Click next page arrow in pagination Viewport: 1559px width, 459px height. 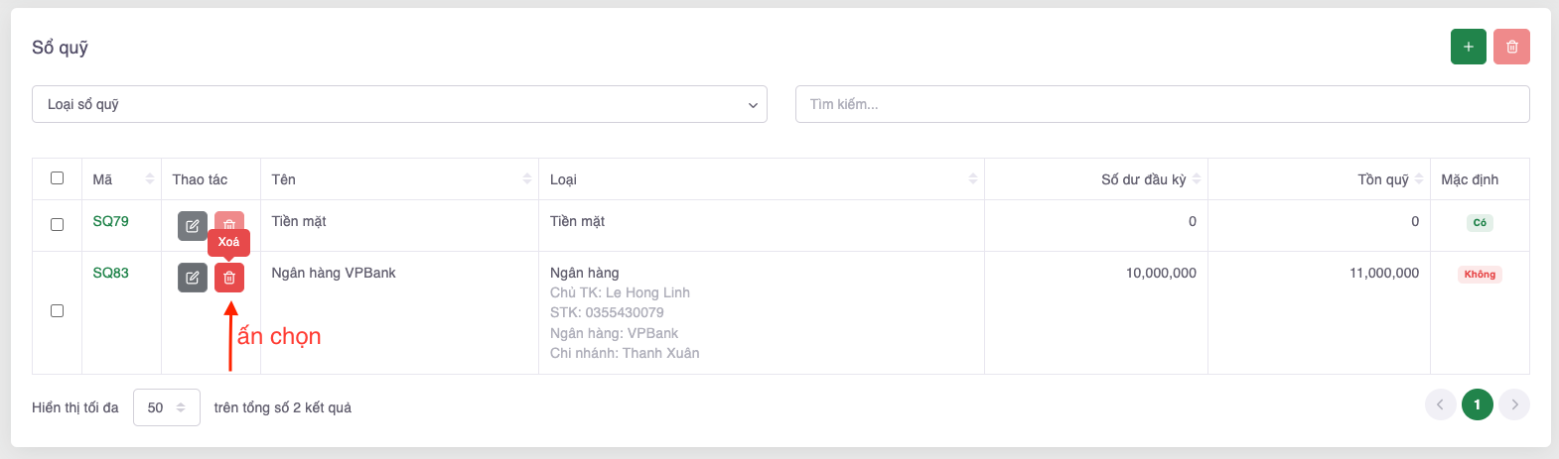coord(1514,404)
